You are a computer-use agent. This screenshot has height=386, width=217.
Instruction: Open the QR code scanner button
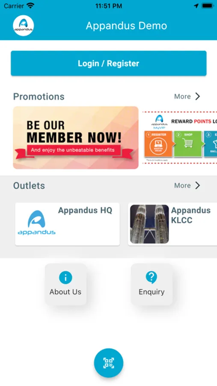pos(109,363)
